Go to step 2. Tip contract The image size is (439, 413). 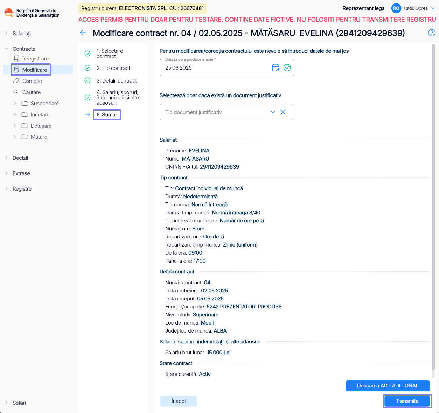[113, 68]
